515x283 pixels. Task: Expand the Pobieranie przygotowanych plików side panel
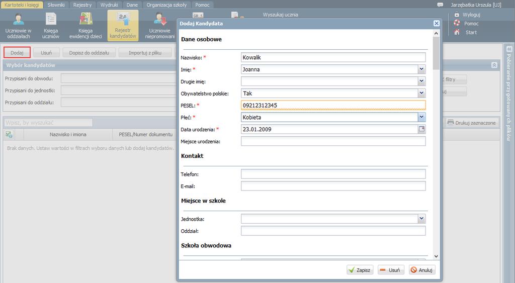pos(509,49)
